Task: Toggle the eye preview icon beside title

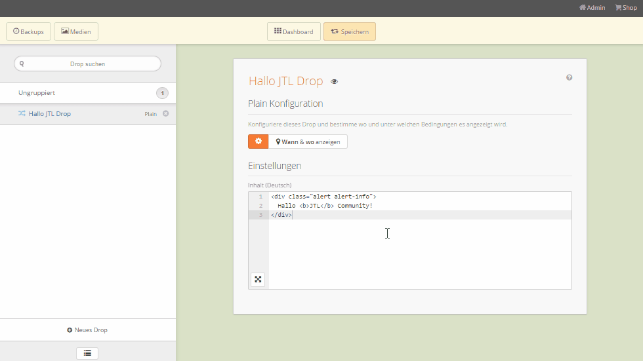Action: (335, 82)
